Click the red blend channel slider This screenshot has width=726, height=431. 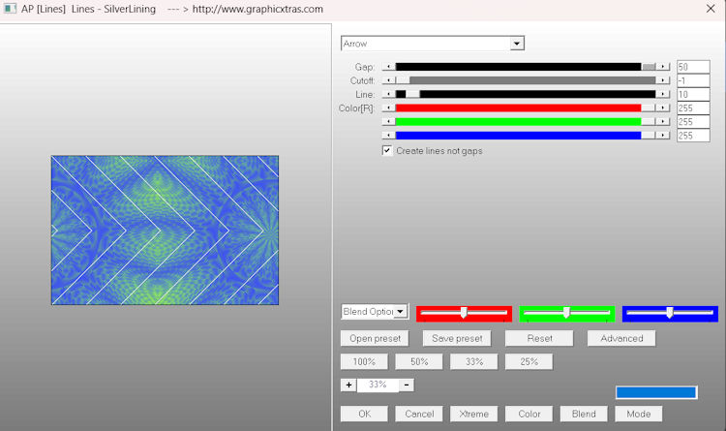pyautogui.click(x=464, y=313)
